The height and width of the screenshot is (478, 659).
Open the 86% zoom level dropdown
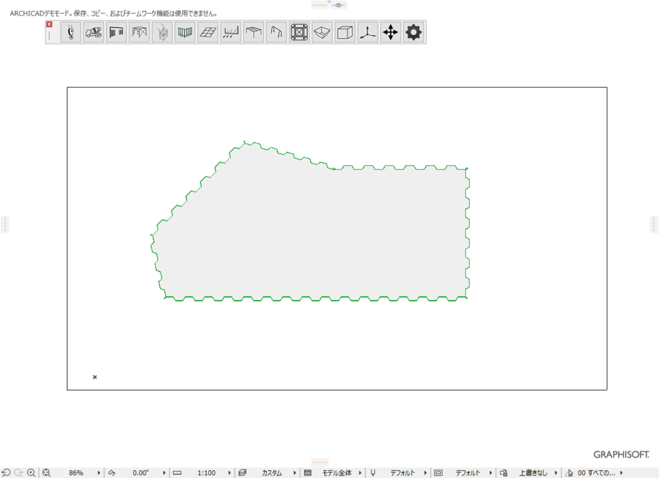tap(99, 473)
